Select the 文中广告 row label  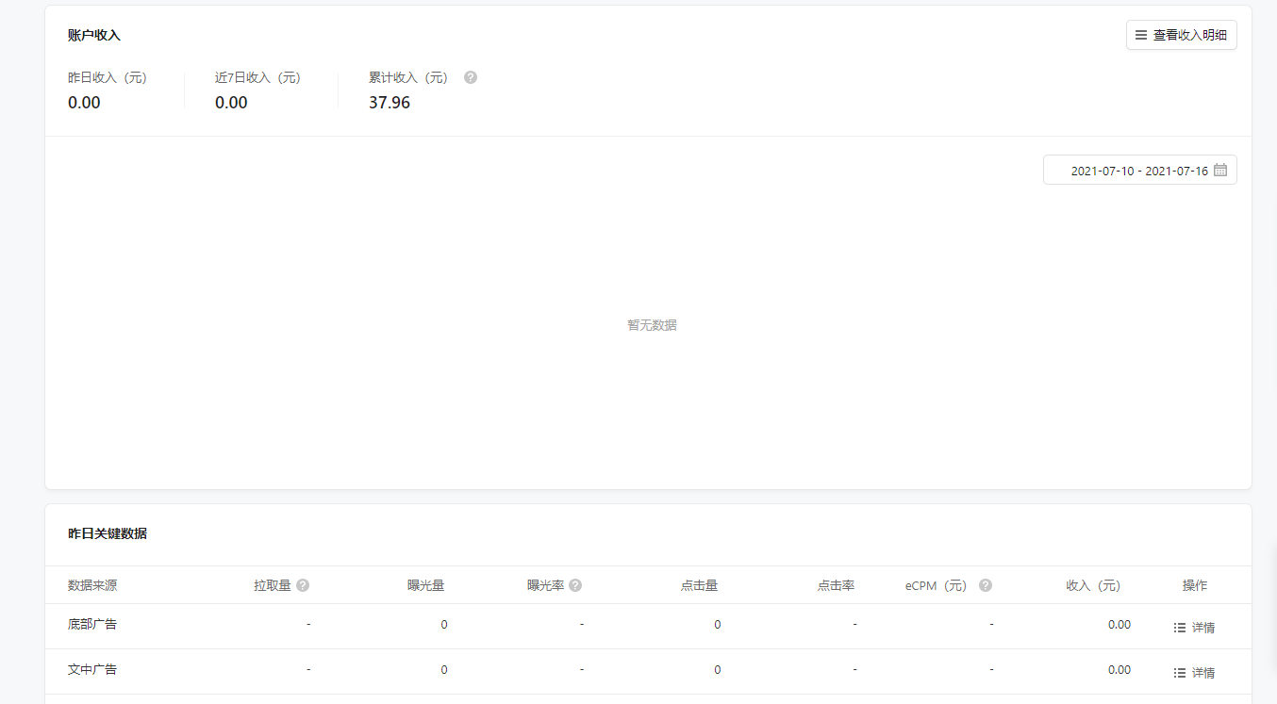pos(92,669)
